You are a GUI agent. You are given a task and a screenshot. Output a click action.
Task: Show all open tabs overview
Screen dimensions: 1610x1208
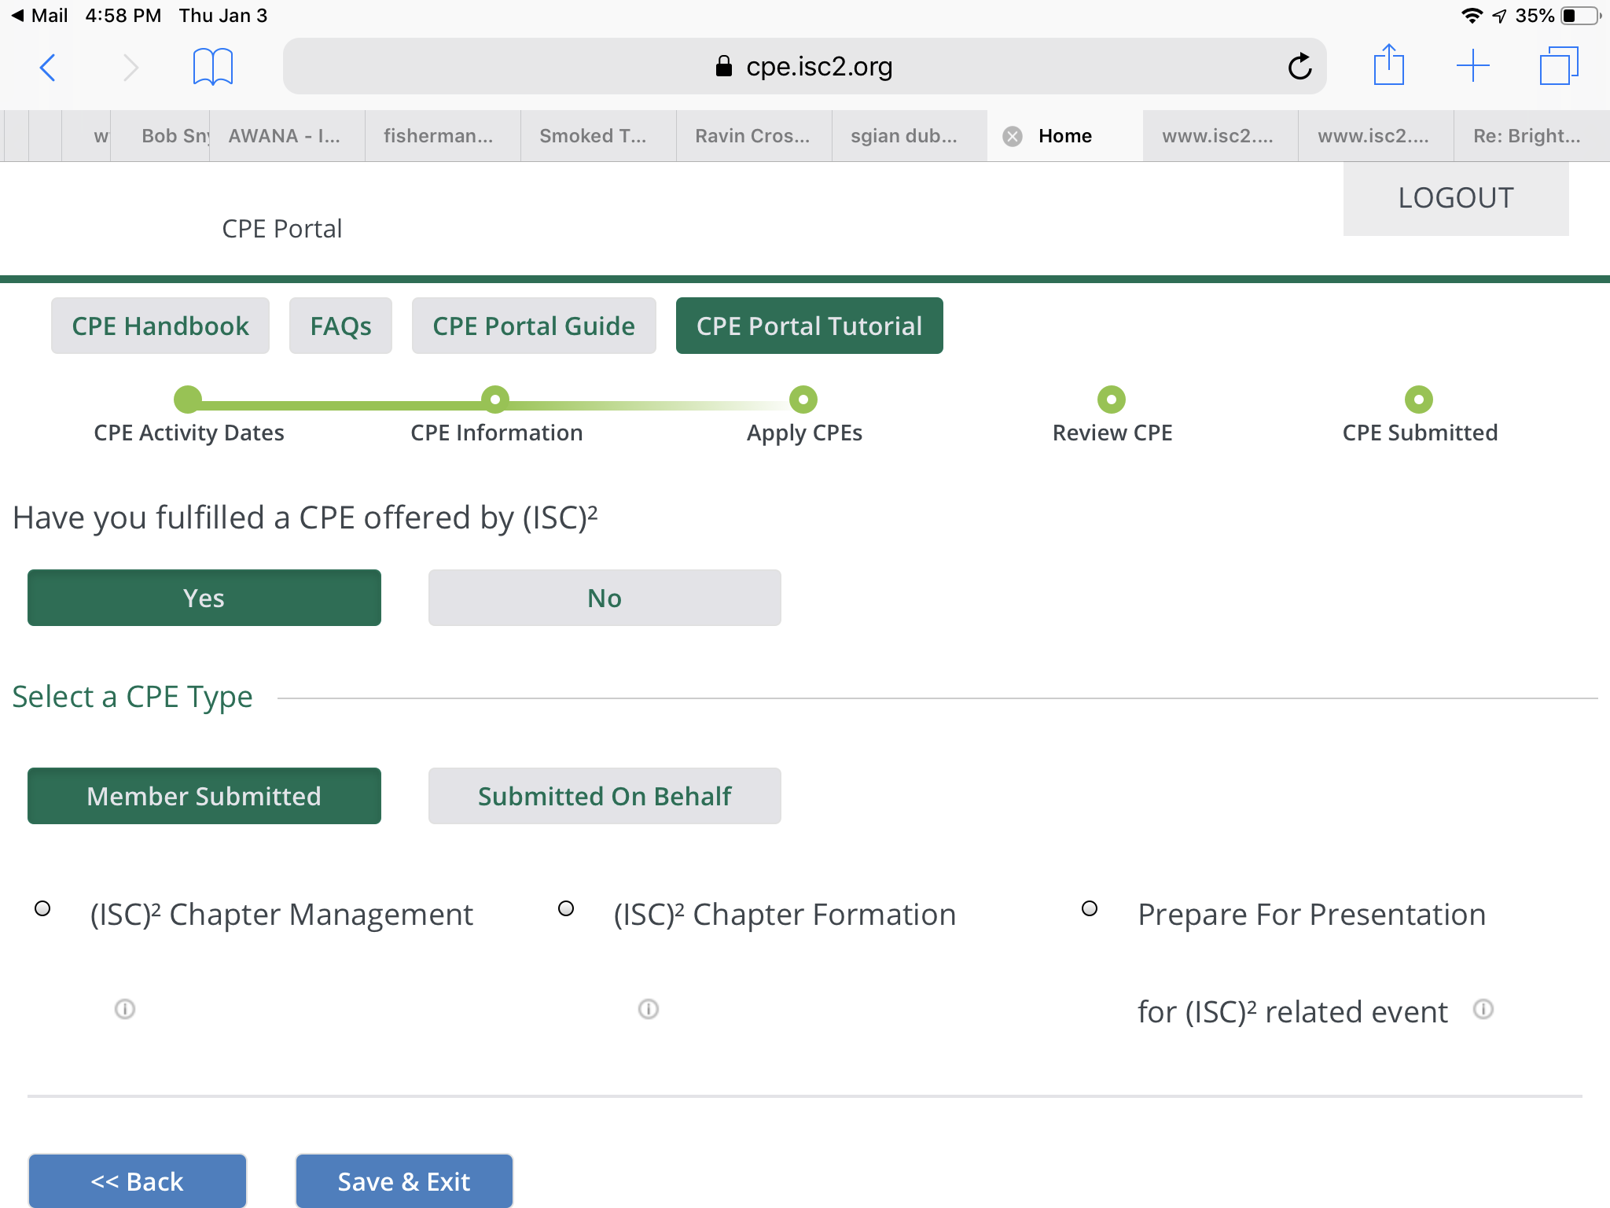pyautogui.click(x=1560, y=66)
